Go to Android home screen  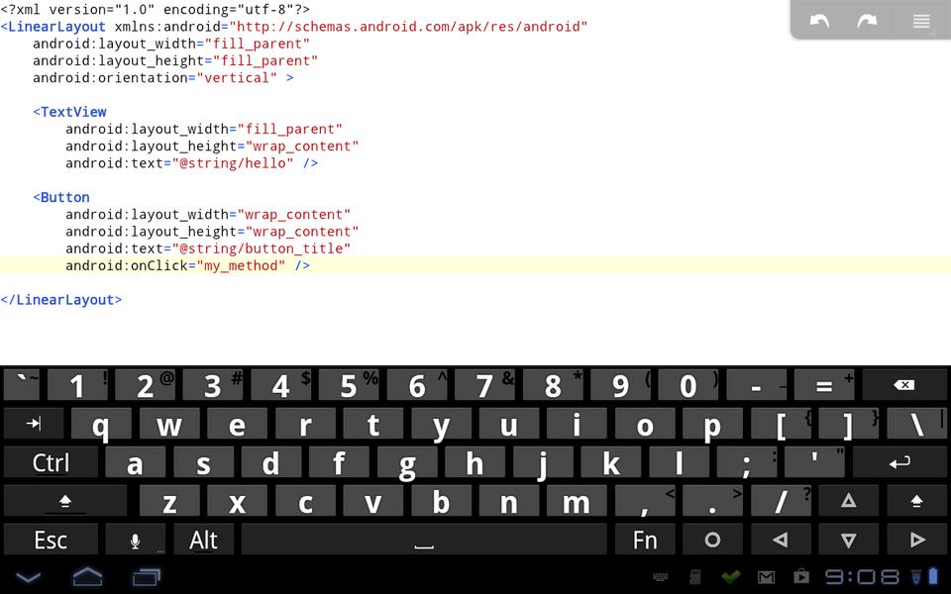[87, 576]
